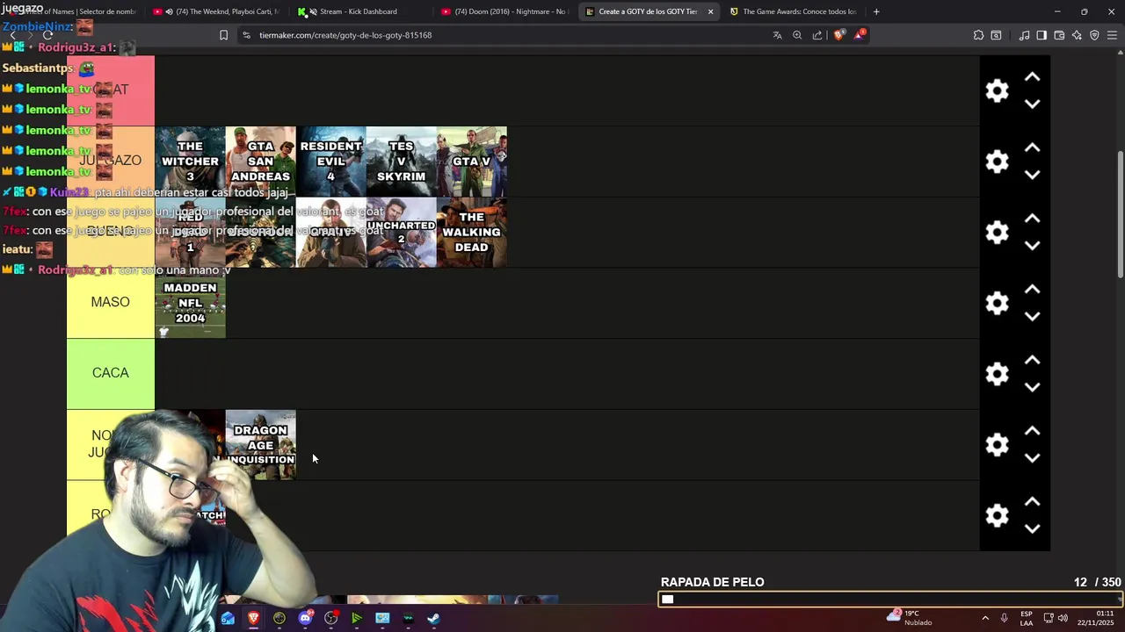Bookmark this page icon
Image resolution: width=1125 pixels, height=632 pixels.
point(223,35)
